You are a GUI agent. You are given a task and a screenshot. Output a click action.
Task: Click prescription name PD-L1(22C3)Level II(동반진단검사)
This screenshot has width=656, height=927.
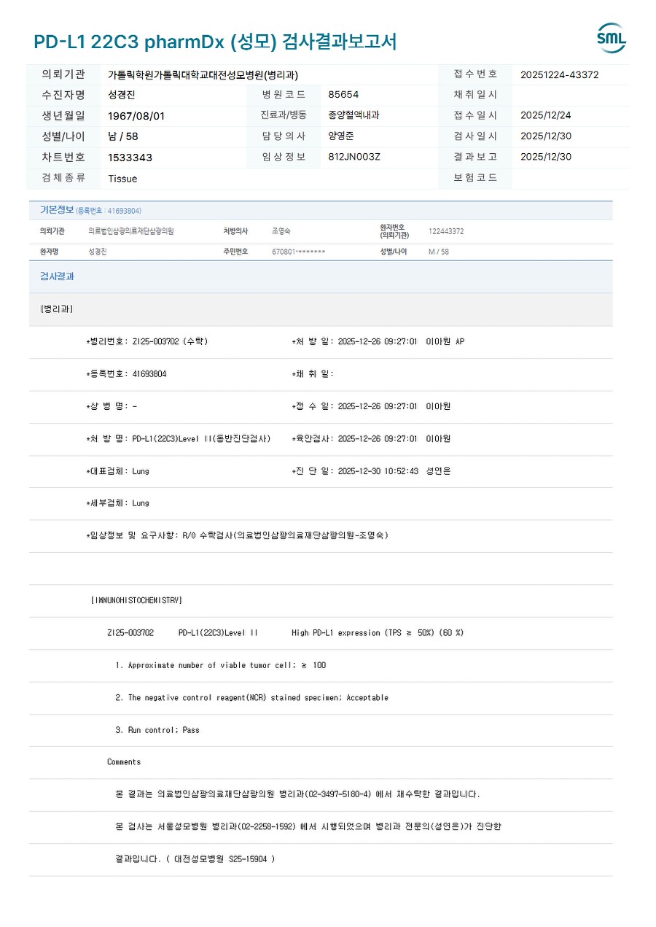tap(179, 439)
